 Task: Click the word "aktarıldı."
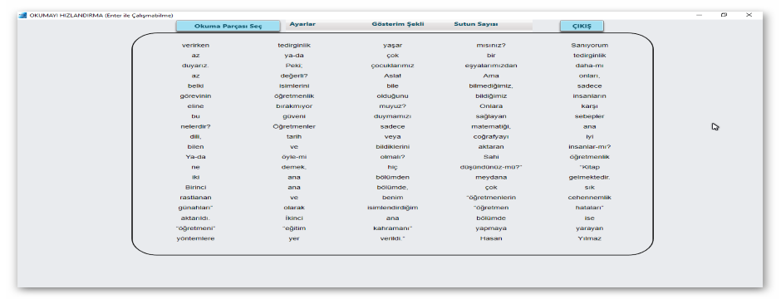coord(196,218)
